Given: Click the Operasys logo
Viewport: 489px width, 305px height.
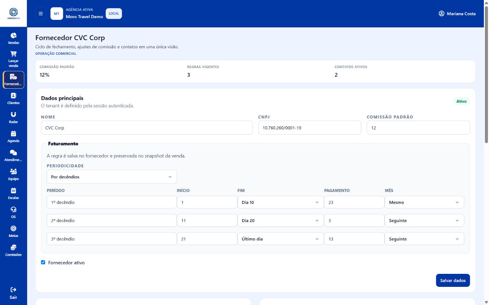Looking at the screenshot, I should pos(13,13).
